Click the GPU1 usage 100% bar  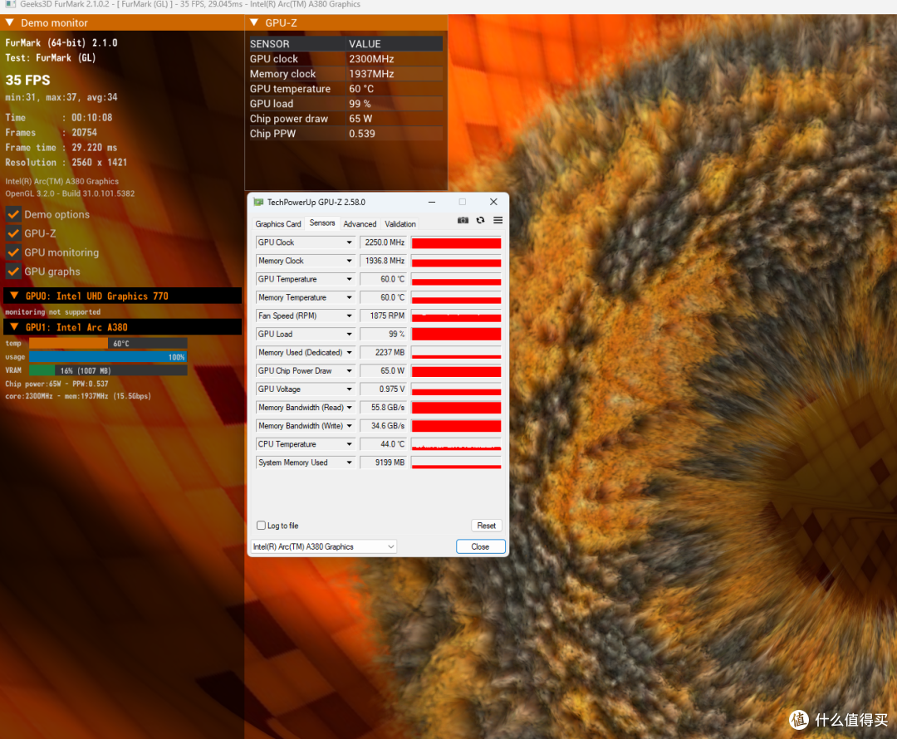pyautogui.click(x=108, y=357)
